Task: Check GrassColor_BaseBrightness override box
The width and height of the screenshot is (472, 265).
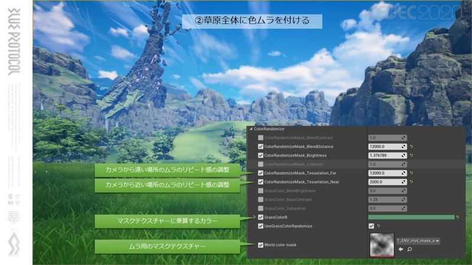Action: [261, 191]
